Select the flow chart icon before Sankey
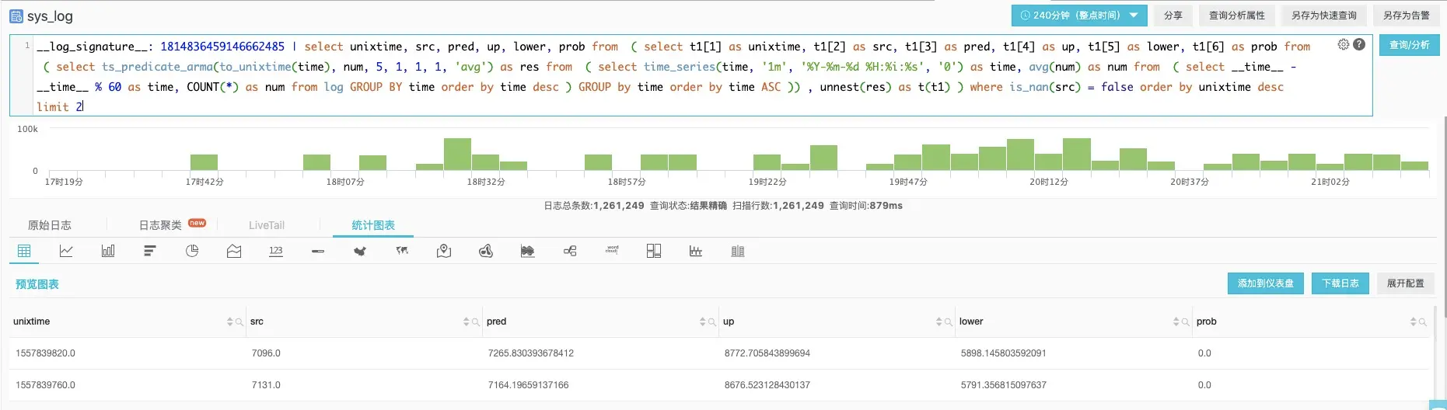This screenshot has width=1447, height=410. (x=528, y=251)
